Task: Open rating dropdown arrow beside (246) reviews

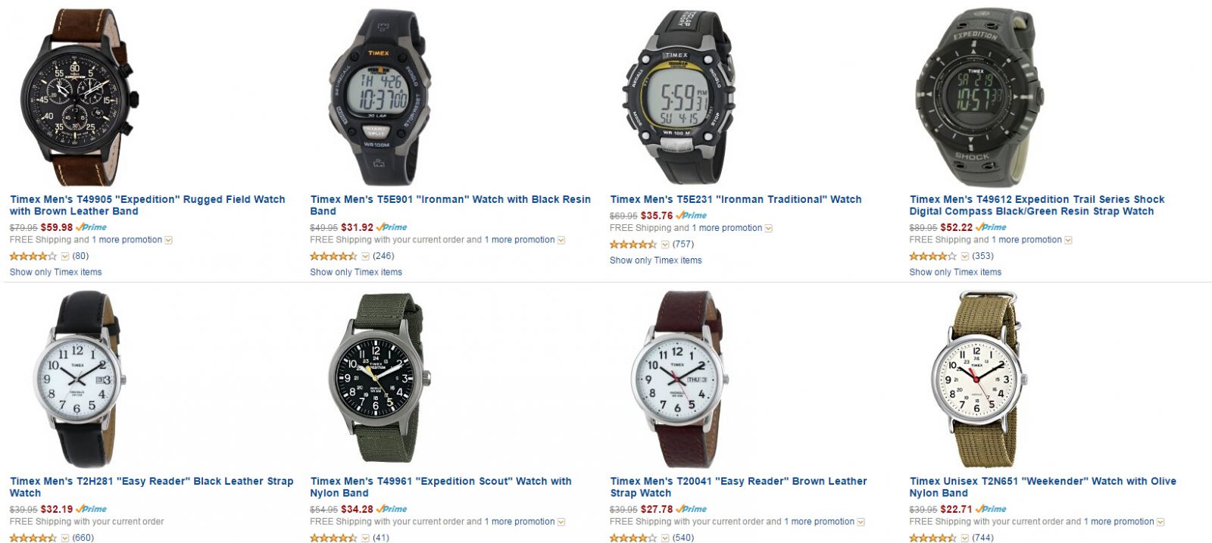Action: point(365,257)
